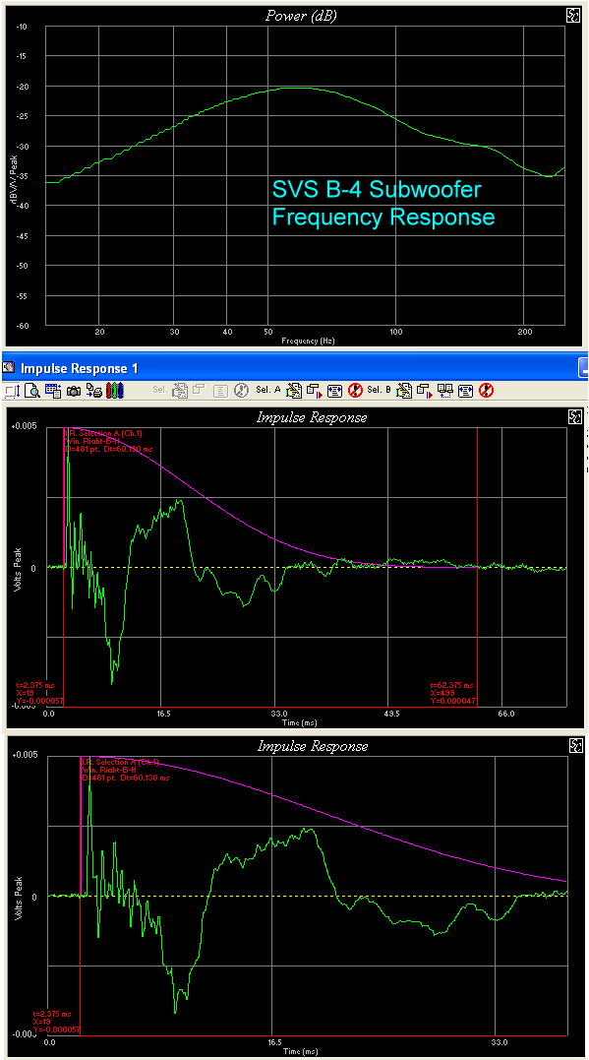589x1060 pixels.
Task: Click the window-arrow icon in Sel. A group
Action: (x=314, y=391)
